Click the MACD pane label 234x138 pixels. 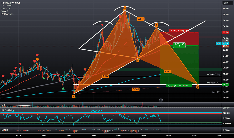[5, 130]
